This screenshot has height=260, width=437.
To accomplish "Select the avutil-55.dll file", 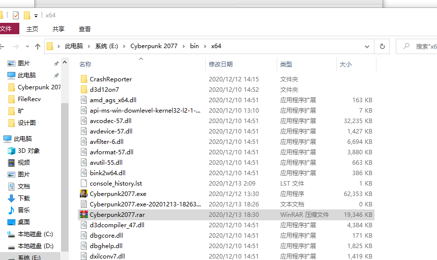I will click(106, 162).
